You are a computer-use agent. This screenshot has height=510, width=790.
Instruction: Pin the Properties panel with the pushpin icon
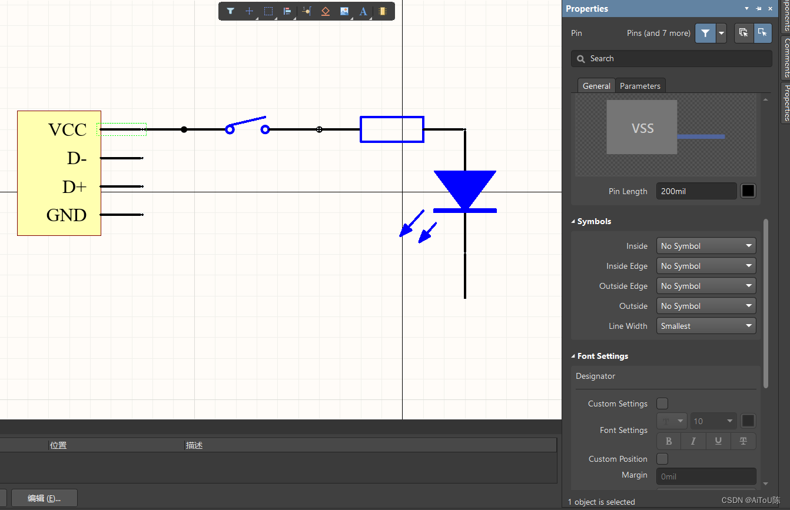click(x=759, y=9)
